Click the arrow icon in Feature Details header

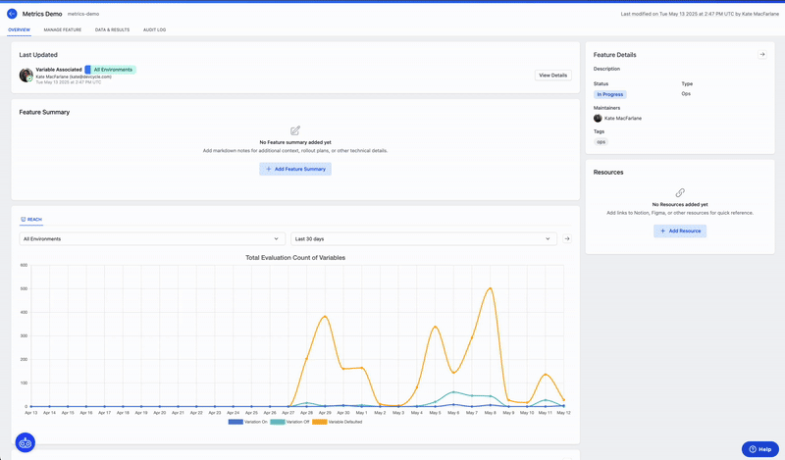[x=762, y=55]
